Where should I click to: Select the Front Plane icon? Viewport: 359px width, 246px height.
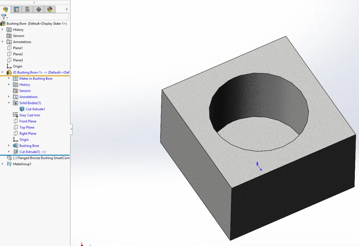[15, 121]
